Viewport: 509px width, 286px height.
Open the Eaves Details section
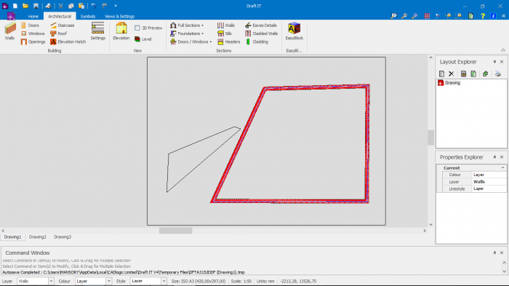(261, 25)
